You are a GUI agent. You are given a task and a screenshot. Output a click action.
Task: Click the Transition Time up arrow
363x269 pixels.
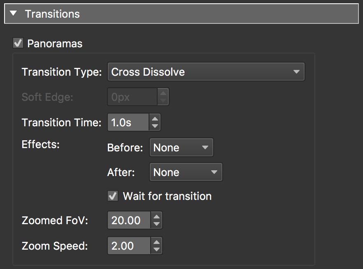pyautogui.click(x=155, y=119)
